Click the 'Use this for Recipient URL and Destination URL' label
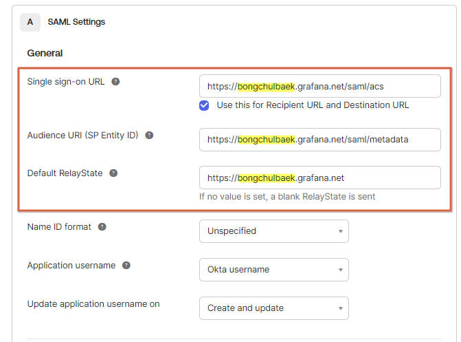461x342 pixels. point(313,105)
